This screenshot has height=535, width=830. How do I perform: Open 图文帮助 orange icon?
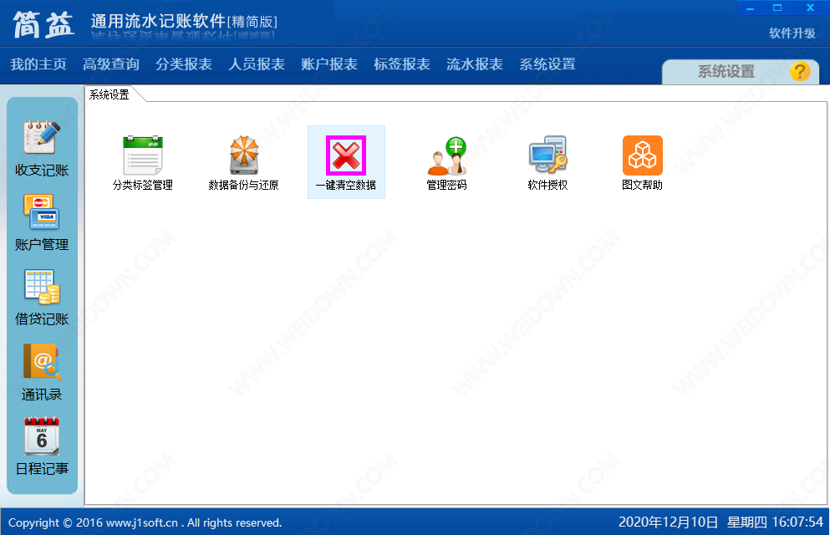(x=642, y=155)
